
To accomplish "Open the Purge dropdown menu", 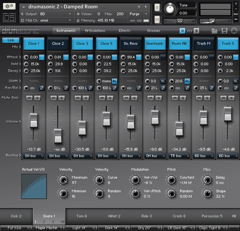I will pos(139,14).
